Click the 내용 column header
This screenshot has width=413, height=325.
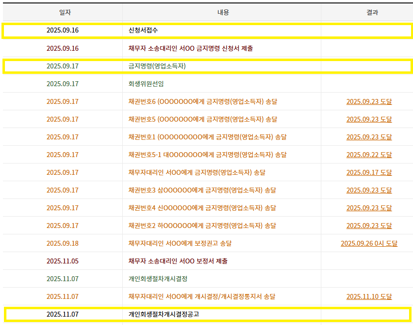[x=223, y=12]
